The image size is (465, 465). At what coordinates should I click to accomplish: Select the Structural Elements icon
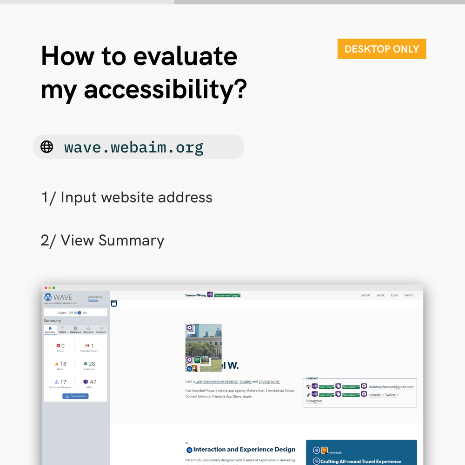click(x=56, y=382)
